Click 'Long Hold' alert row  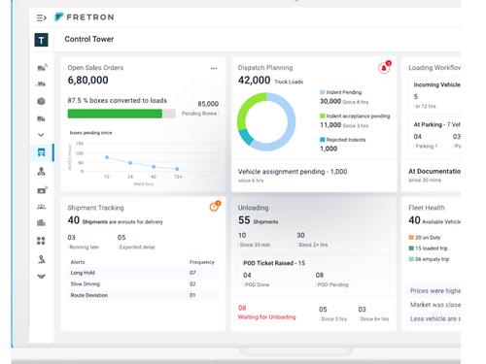(143, 273)
